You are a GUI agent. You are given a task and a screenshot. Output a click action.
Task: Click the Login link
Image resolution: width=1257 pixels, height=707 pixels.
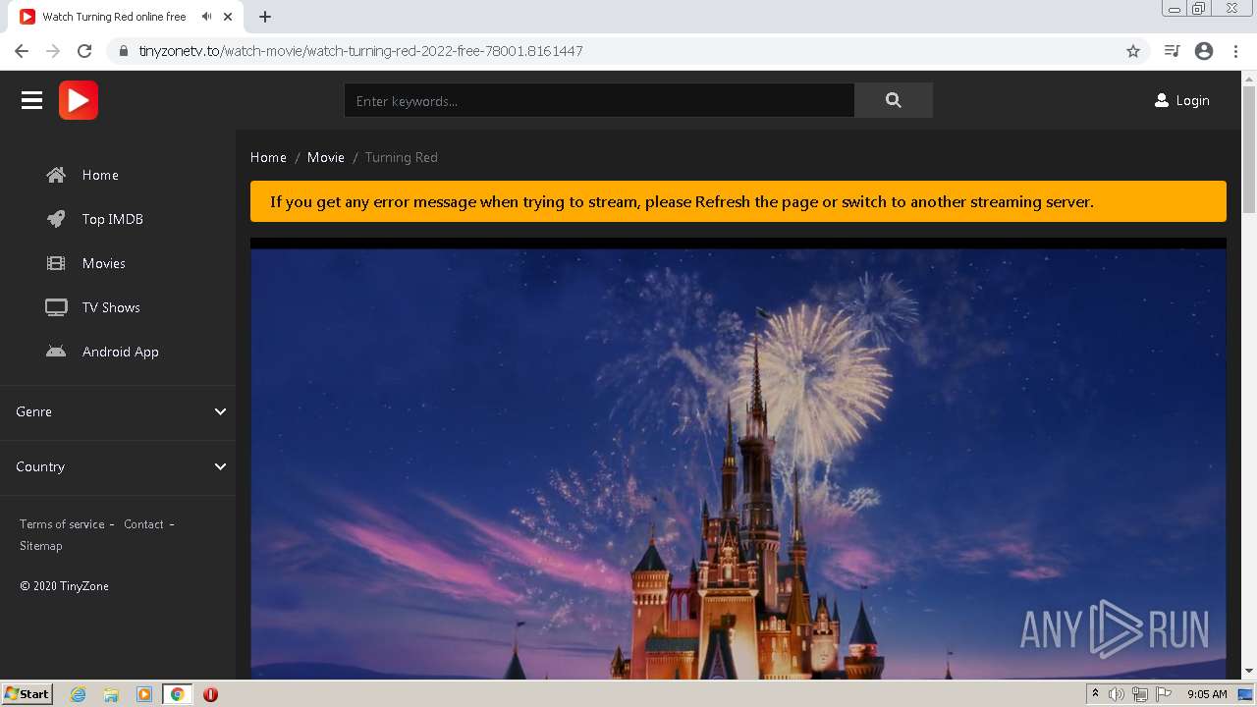pos(1192,100)
